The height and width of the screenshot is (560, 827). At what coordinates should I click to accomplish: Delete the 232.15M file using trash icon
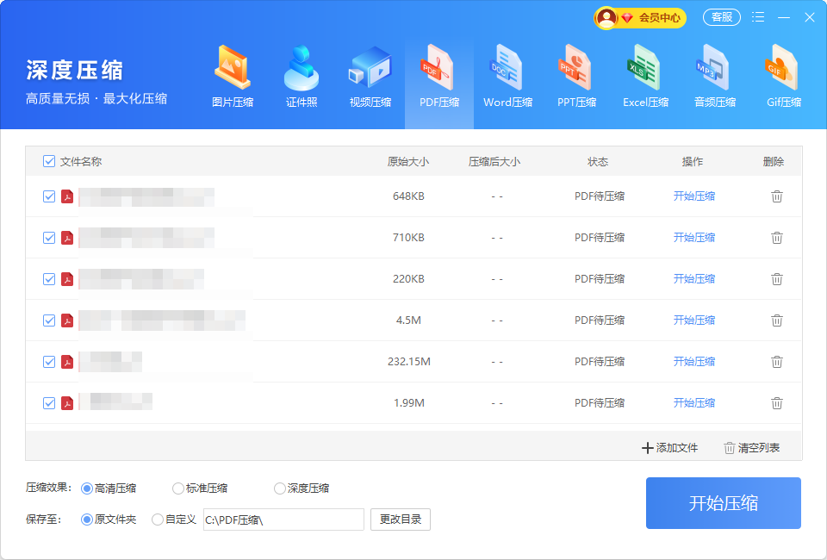click(x=777, y=362)
